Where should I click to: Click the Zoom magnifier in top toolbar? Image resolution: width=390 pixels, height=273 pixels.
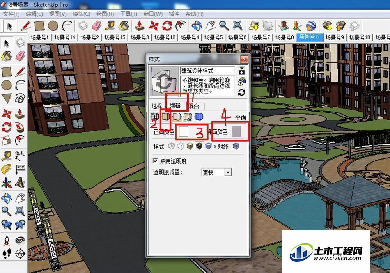tap(223, 26)
